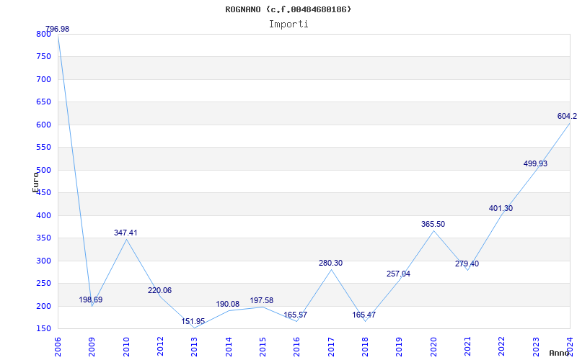This screenshot has height=360, width=577.
Task: Click the 2013 x-axis year label
Action: coord(194,347)
